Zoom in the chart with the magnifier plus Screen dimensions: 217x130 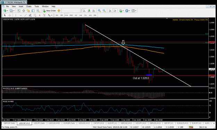99,11
